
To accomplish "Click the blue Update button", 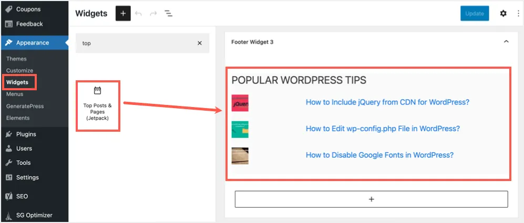I will coord(475,14).
